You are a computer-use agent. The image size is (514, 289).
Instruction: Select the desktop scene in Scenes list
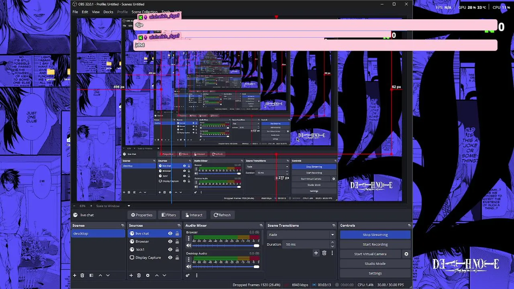pos(98,234)
